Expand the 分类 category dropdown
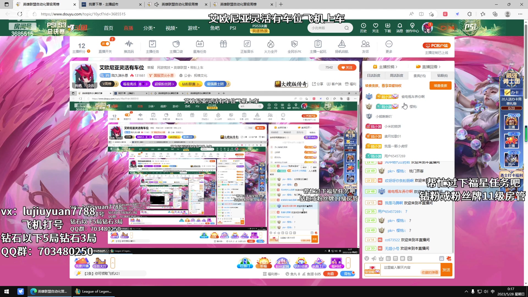The height and width of the screenshot is (297, 528). tap(149, 28)
